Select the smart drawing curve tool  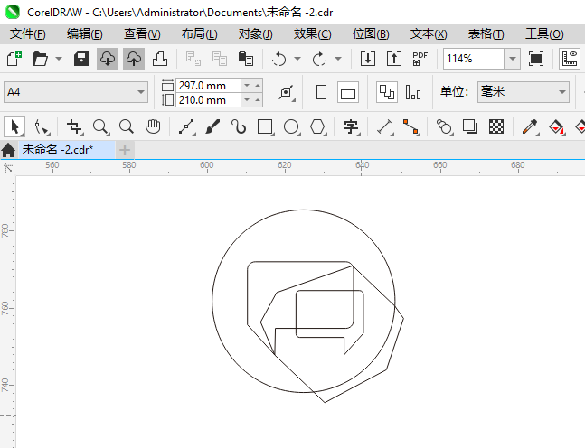point(239,126)
